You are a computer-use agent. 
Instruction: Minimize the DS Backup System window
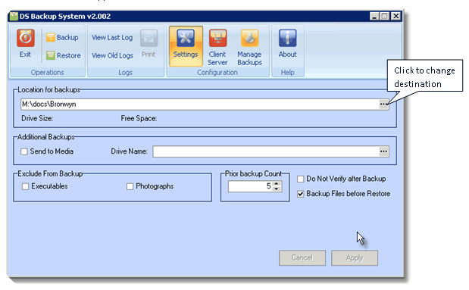pyautogui.click(x=374, y=16)
